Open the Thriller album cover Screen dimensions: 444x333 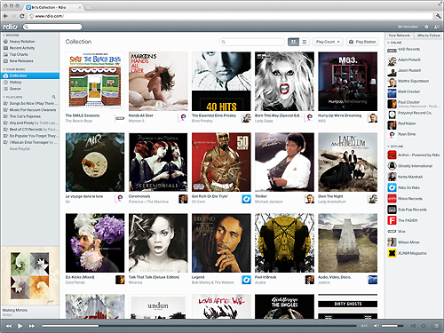pos(284,162)
